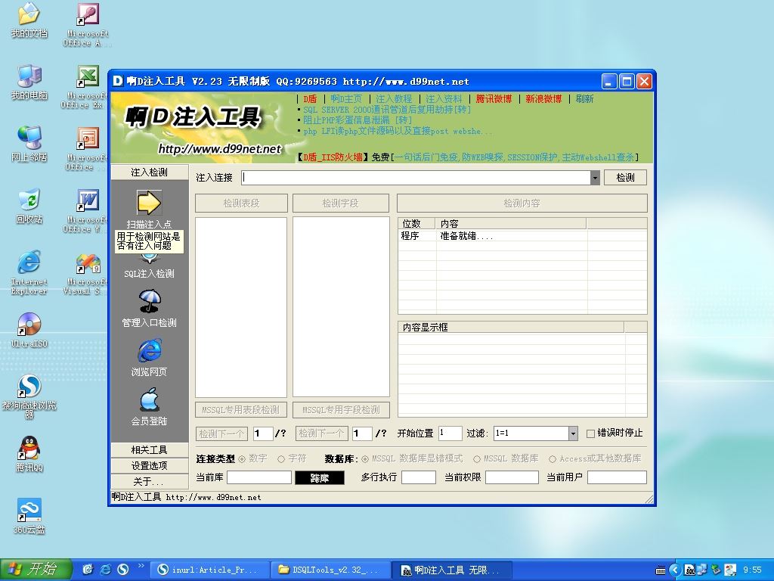Open the injection tutorial banner link

[x=393, y=99]
